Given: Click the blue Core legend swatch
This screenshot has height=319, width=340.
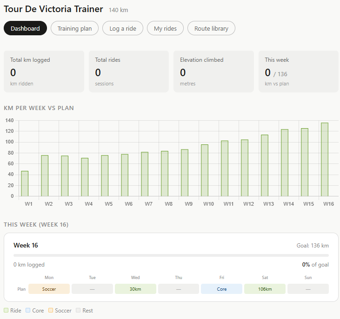Looking at the screenshot, I should 28,310.
